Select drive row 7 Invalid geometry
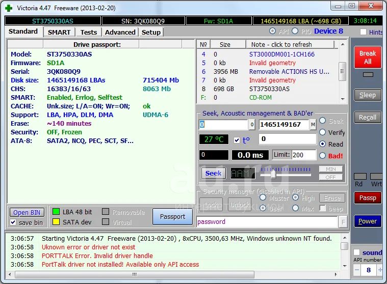387x284 pixels. coord(268,80)
